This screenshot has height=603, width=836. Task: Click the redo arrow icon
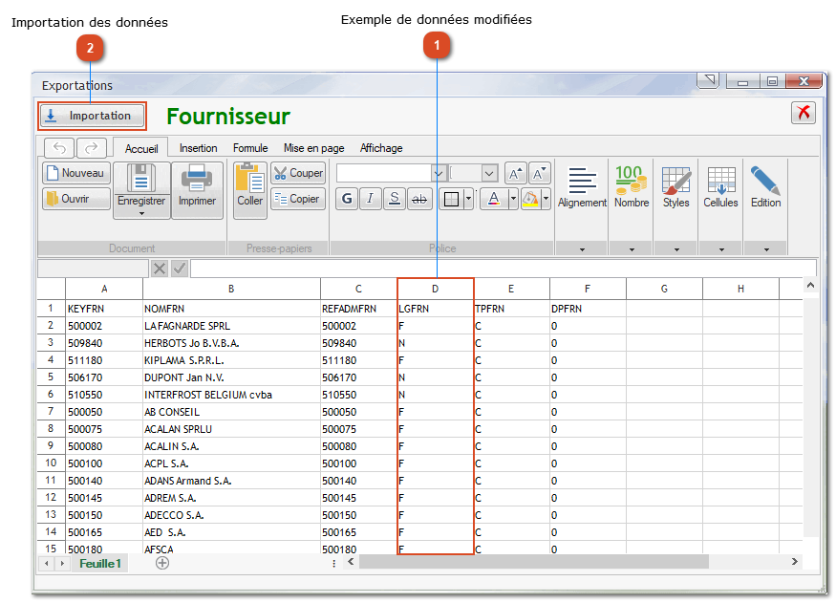(92, 147)
